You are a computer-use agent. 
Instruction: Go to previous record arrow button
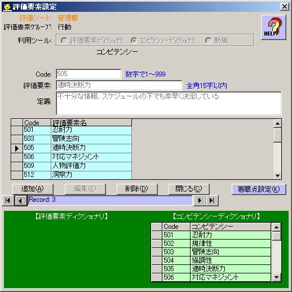click(x=21, y=201)
